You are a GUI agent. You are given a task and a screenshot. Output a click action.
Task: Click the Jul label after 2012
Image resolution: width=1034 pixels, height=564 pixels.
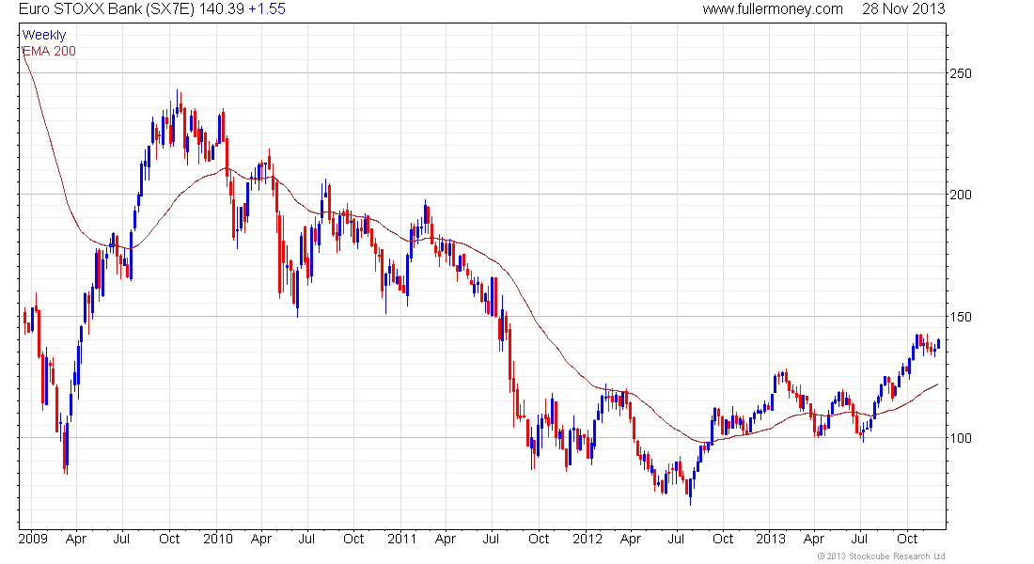click(x=676, y=539)
